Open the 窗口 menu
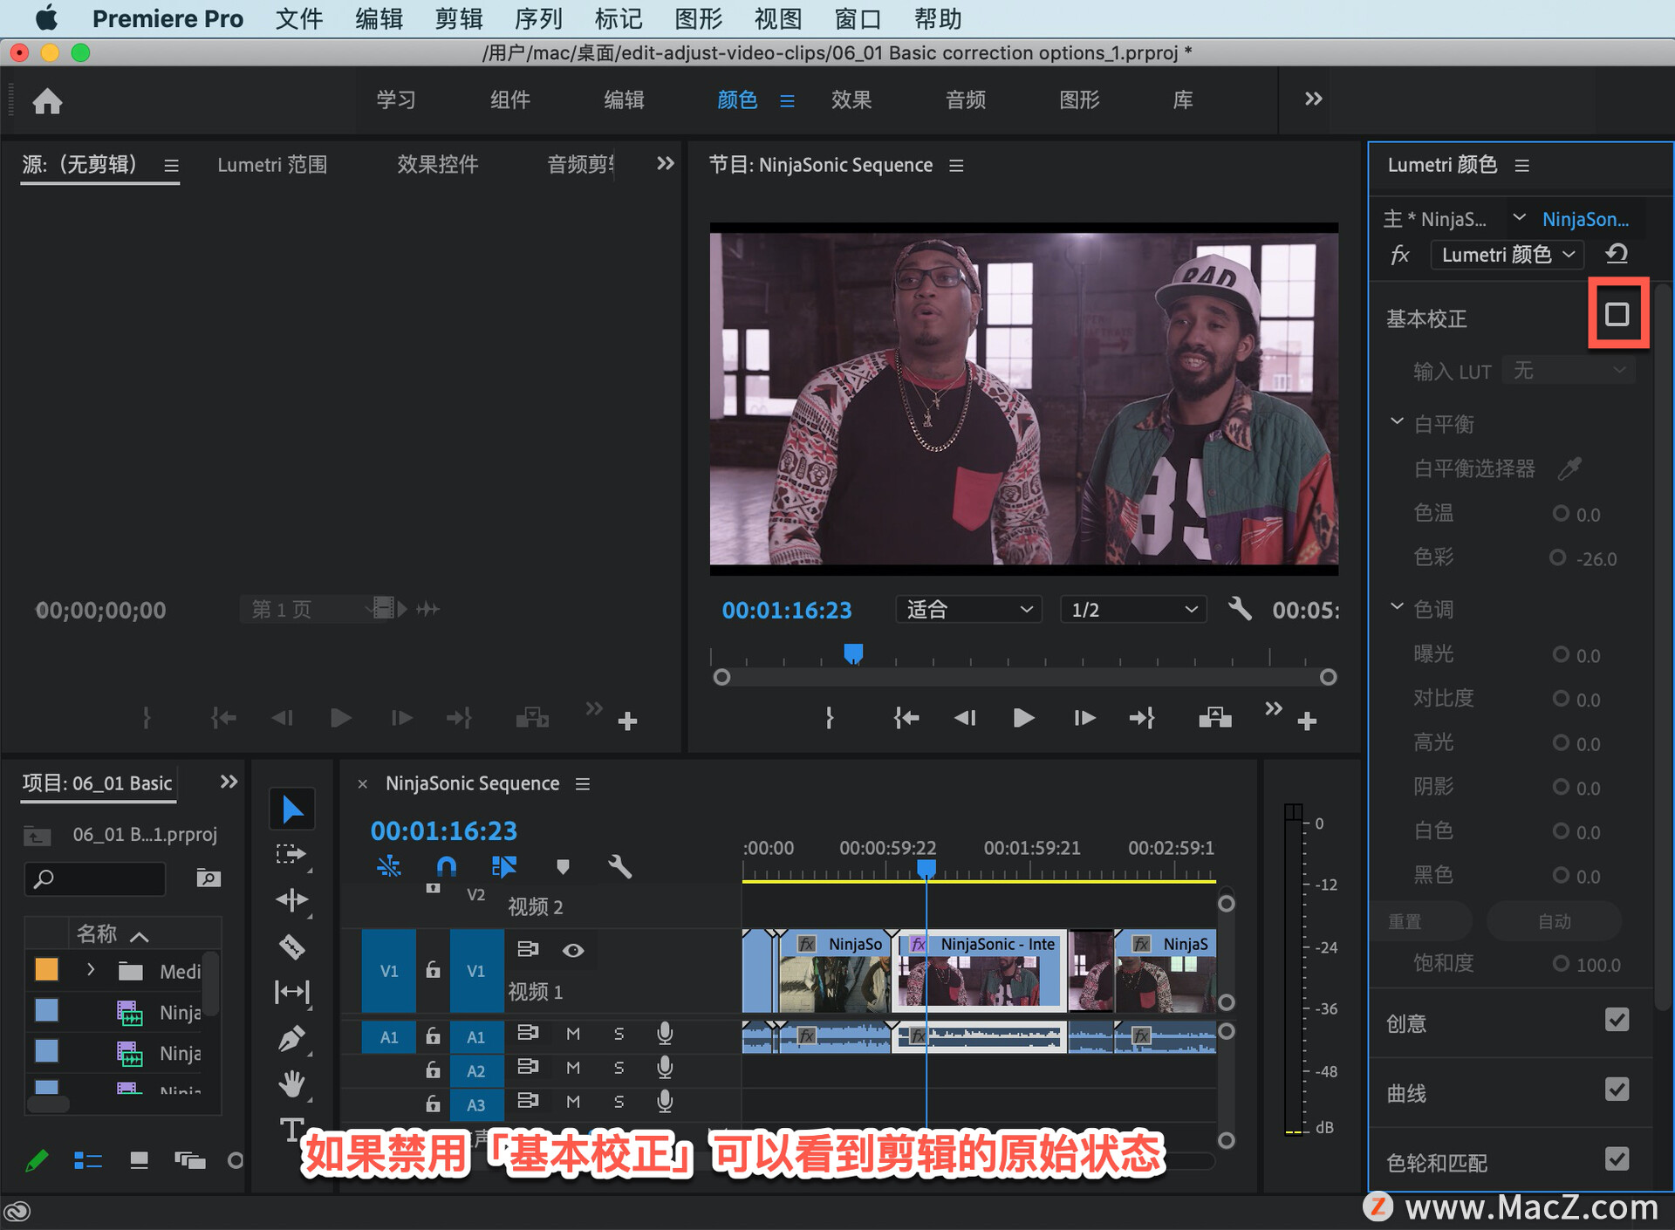 (x=858, y=18)
